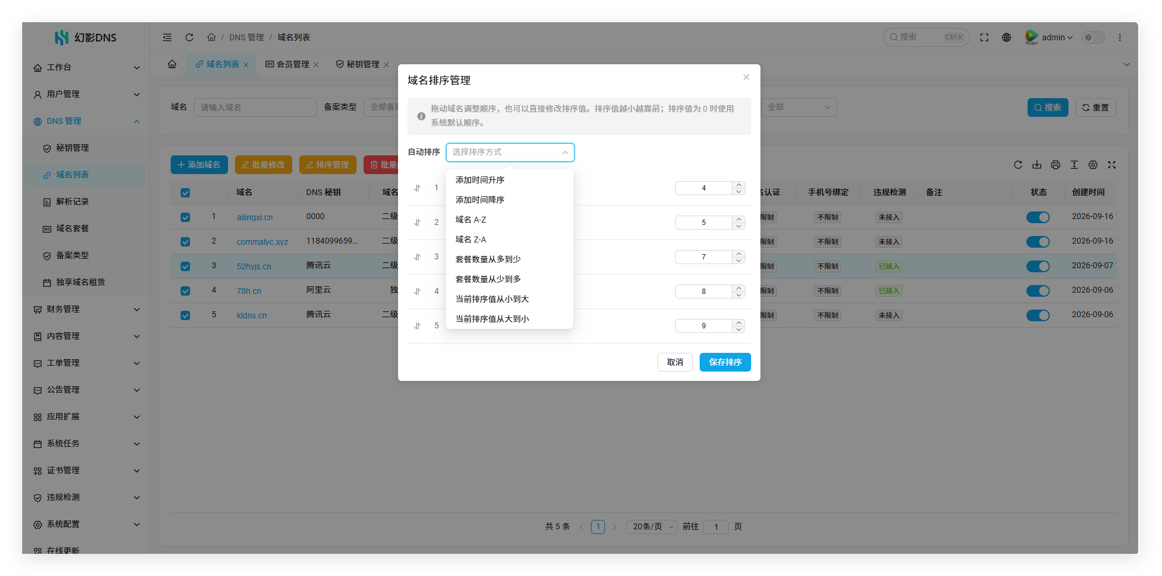Uncheck the kldns.cn row checkbox

[185, 315]
